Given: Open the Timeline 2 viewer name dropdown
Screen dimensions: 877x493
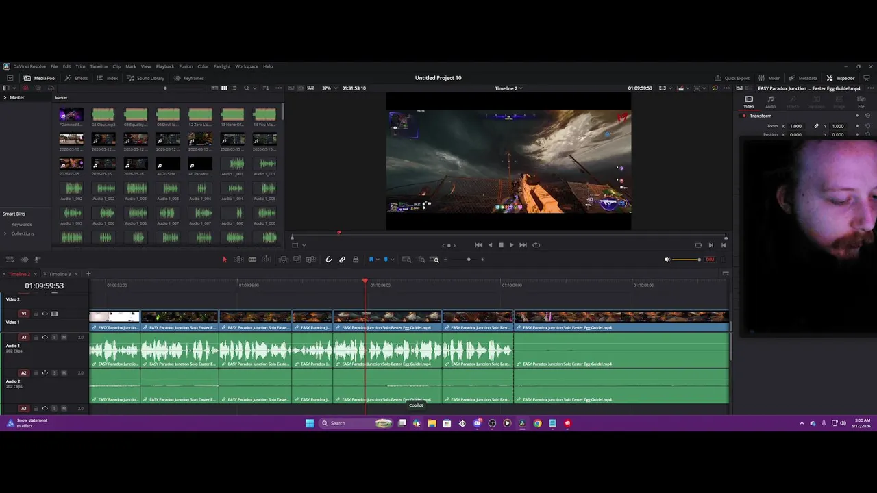Looking at the screenshot, I should tap(508, 88).
